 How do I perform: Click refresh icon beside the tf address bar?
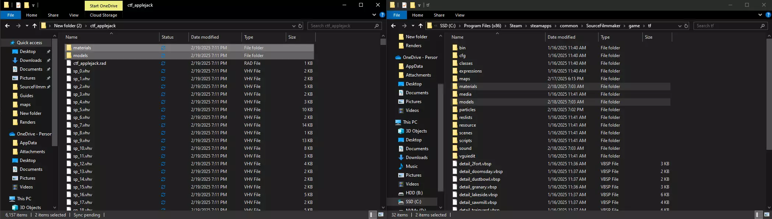click(686, 26)
